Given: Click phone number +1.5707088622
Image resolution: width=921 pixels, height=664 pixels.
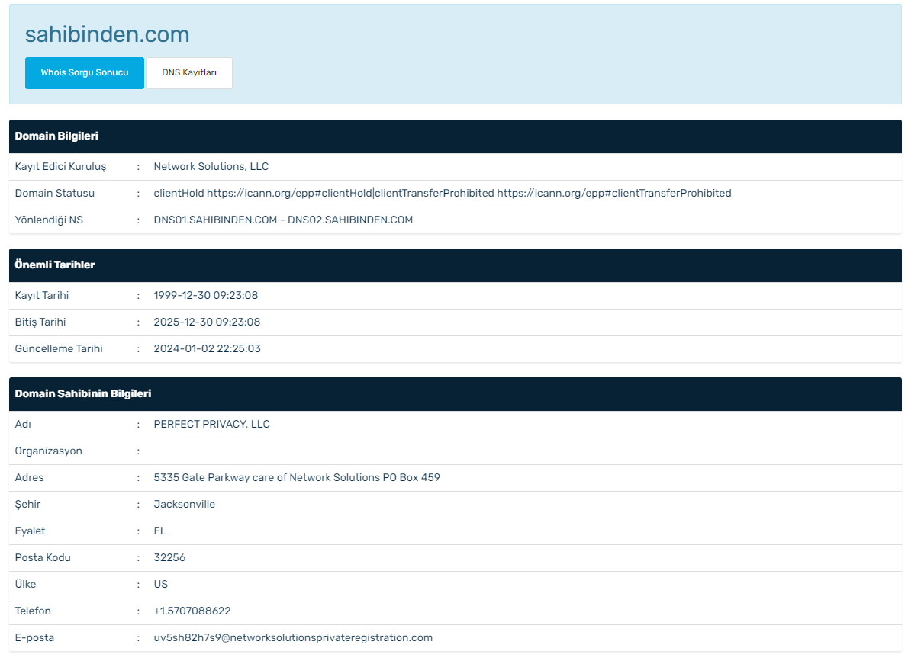Looking at the screenshot, I should click(x=192, y=611).
